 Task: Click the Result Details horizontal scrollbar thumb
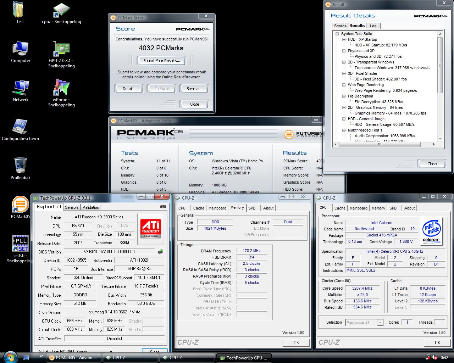(x=380, y=144)
